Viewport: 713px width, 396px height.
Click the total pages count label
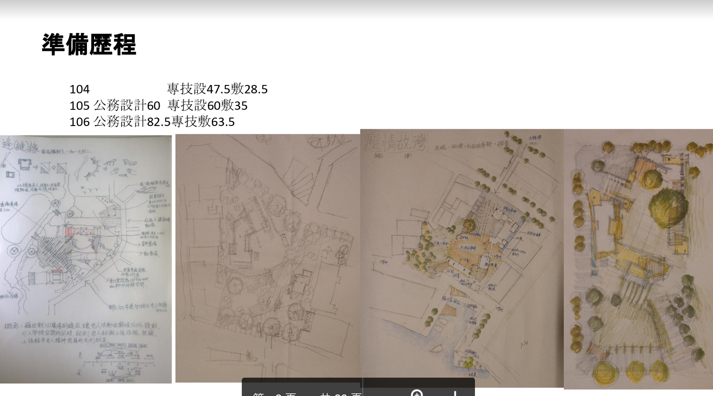pyautogui.click(x=340, y=394)
